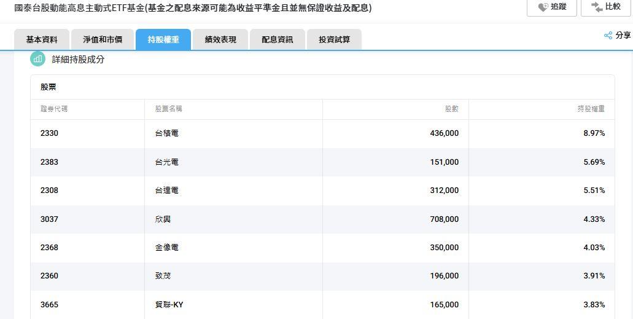Click stock name 金像電
633x319 pixels.
(x=167, y=248)
